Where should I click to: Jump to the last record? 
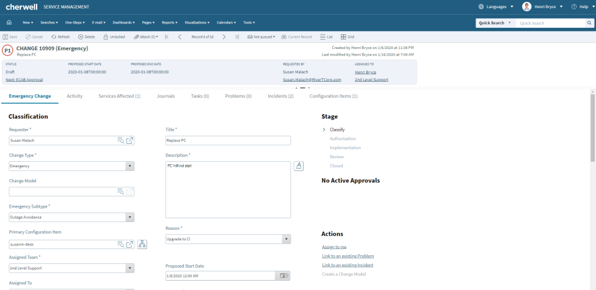point(237,37)
